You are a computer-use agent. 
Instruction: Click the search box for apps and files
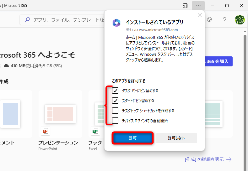coord(62,20)
